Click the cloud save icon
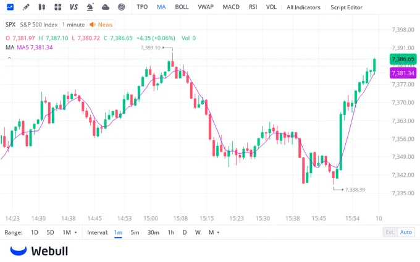This screenshot has height=262, width=420. [106, 7]
